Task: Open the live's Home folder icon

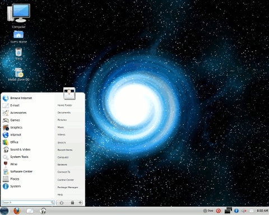Action: (18, 37)
